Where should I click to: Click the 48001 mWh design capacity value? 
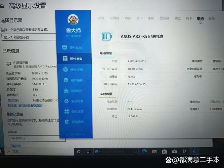point(135,69)
